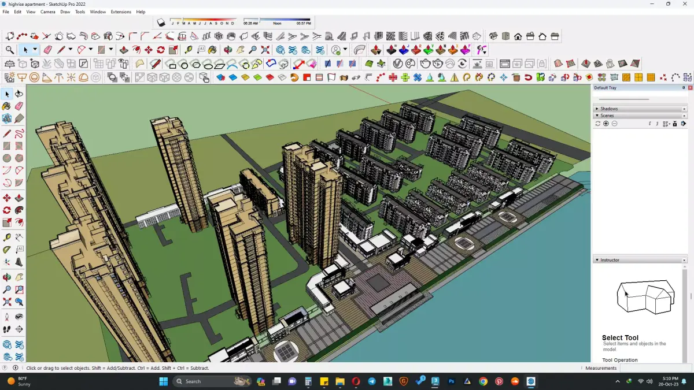The image size is (694, 390).
Task: Activate the Offset tool in left palette
Action: coord(19,222)
